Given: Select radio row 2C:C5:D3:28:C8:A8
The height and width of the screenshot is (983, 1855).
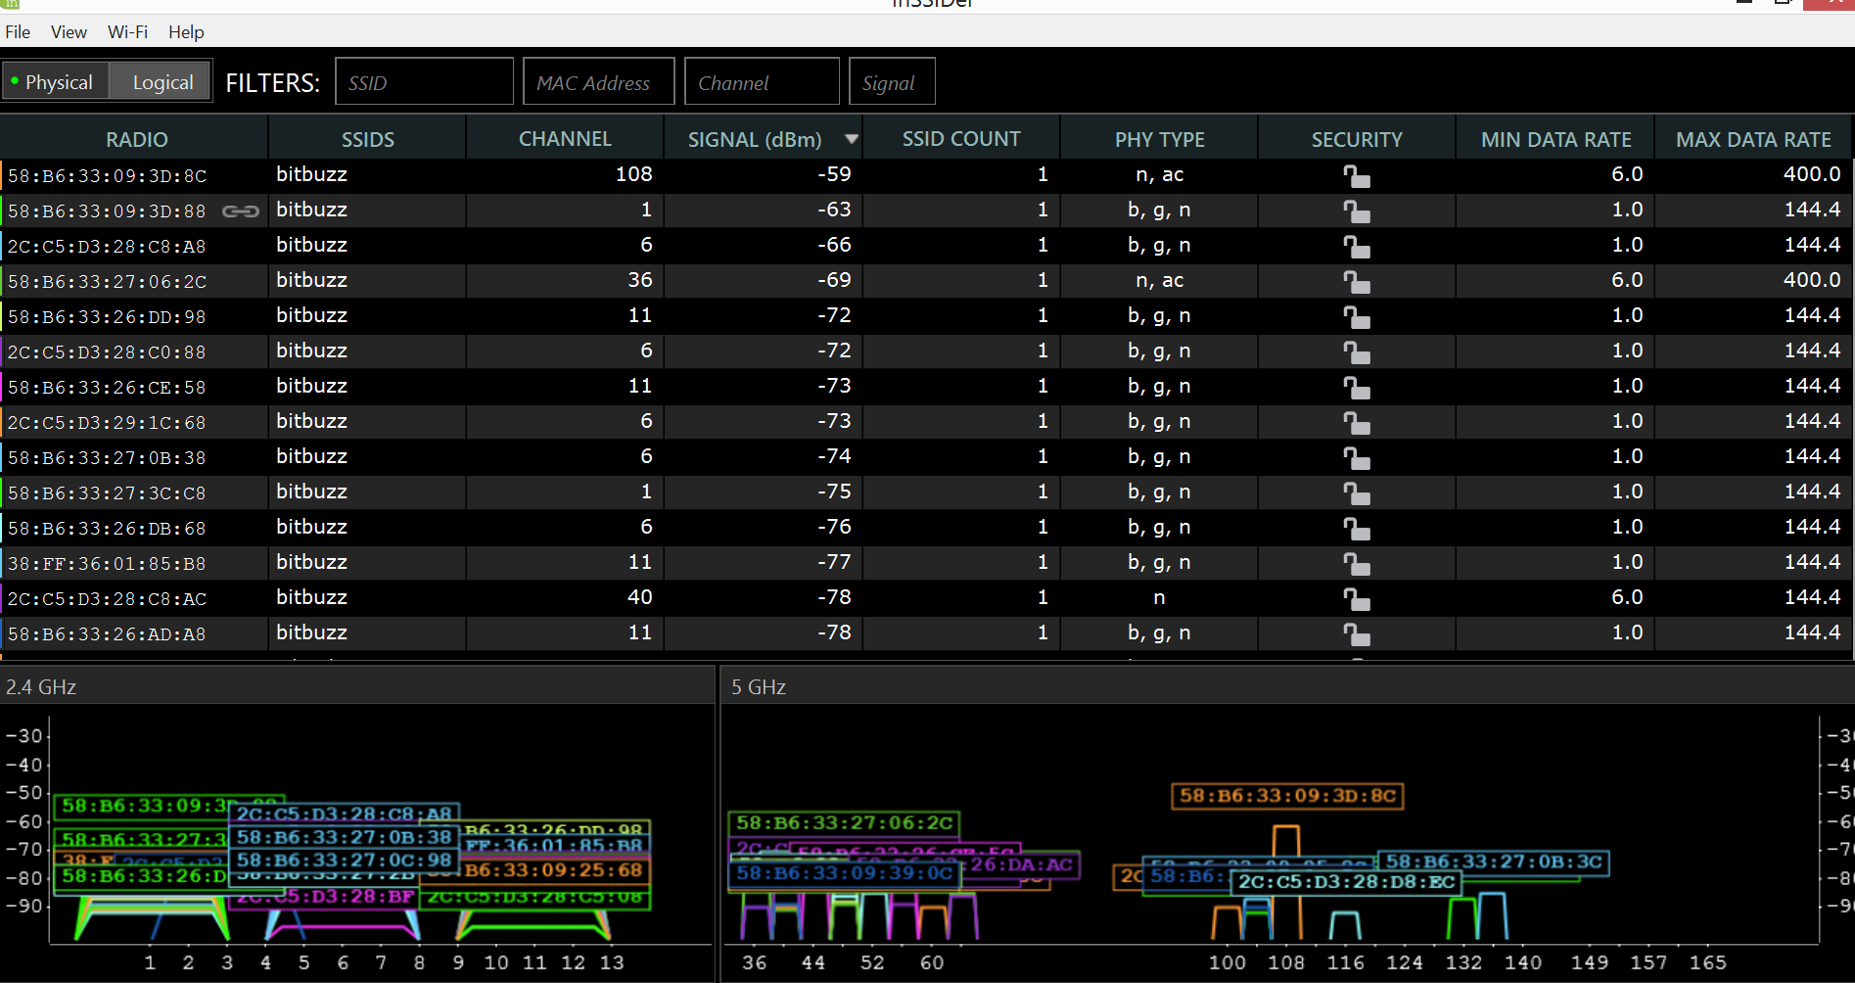Looking at the screenshot, I should 926,246.
